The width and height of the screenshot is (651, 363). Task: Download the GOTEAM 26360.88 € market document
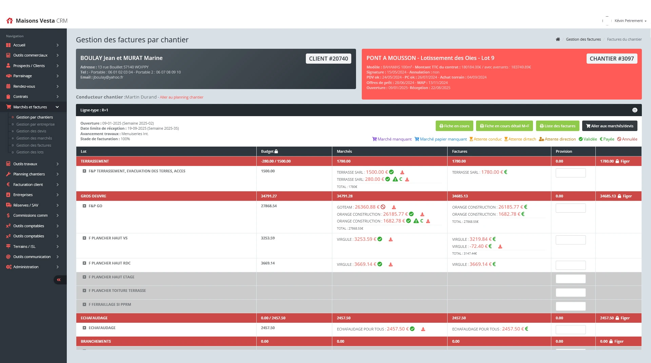394,207
